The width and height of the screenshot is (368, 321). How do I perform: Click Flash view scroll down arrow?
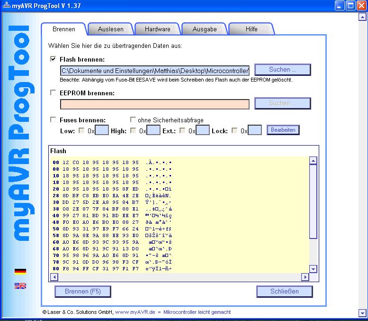[x=313, y=269]
